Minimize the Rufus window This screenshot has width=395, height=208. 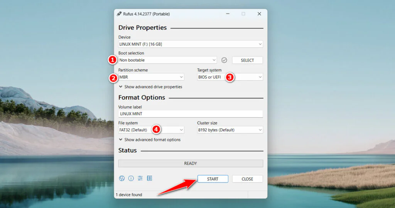228,14
